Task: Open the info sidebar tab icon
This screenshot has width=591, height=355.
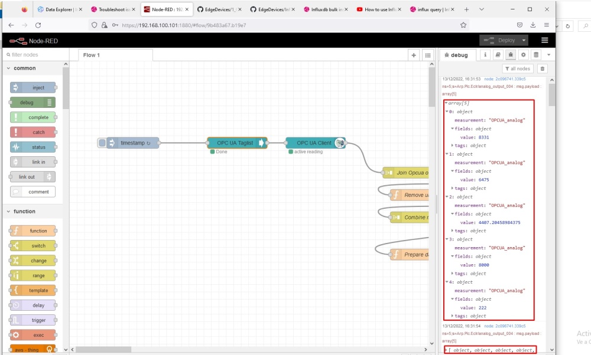Action: pyautogui.click(x=486, y=55)
